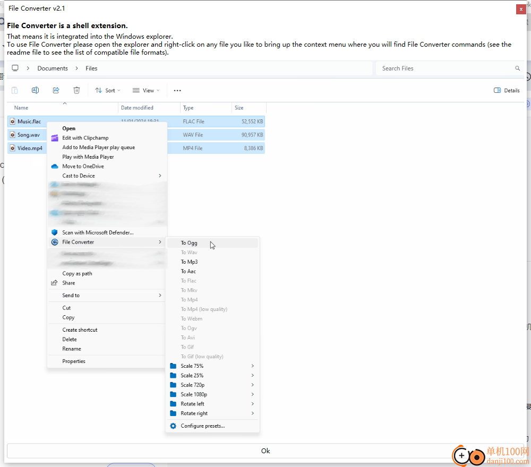Click the Song.wav file icon
Image resolution: width=531 pixels, height=467 pixels.
point(13,135)
